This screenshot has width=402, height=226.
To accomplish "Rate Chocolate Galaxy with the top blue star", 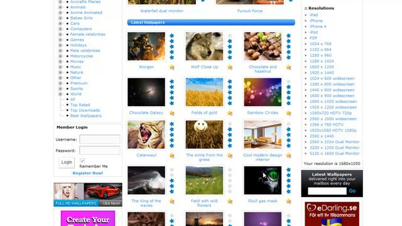I will pos(171,82).
